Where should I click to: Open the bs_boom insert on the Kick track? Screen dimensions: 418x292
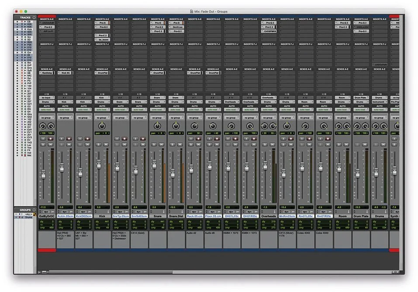tap(103, 39)
